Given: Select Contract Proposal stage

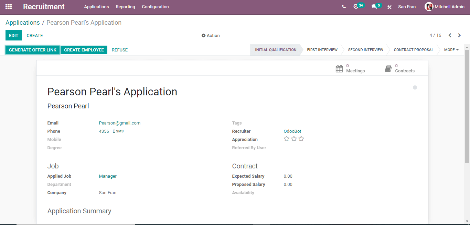Looking at the screenshot, I should tap(414, 50).
